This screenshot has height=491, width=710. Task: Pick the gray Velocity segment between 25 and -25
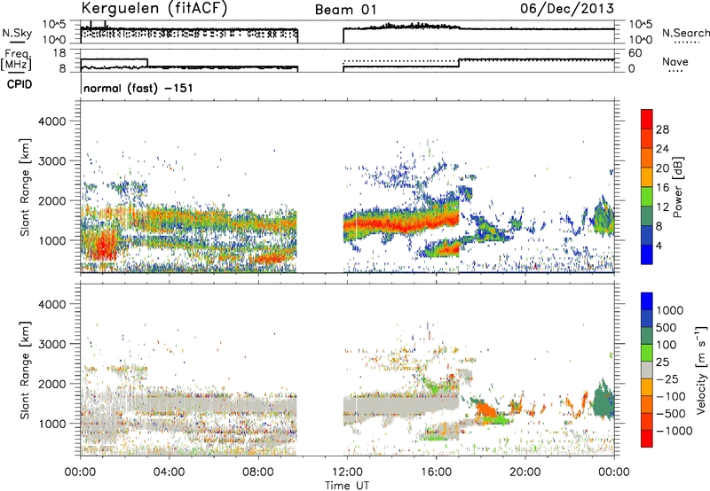(x=647, y=370)
